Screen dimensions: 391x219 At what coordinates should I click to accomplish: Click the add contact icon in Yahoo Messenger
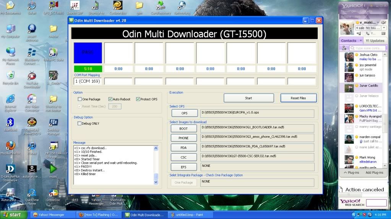click(x=344, y=48)
